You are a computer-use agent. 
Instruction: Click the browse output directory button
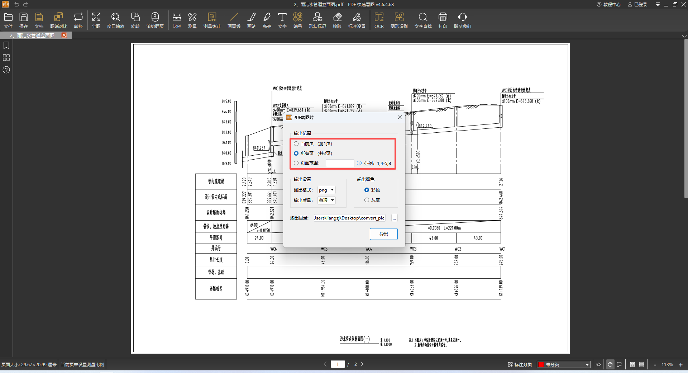pos(394,218)
